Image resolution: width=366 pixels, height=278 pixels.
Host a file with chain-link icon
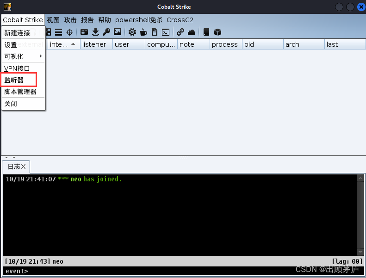(180, 32)
